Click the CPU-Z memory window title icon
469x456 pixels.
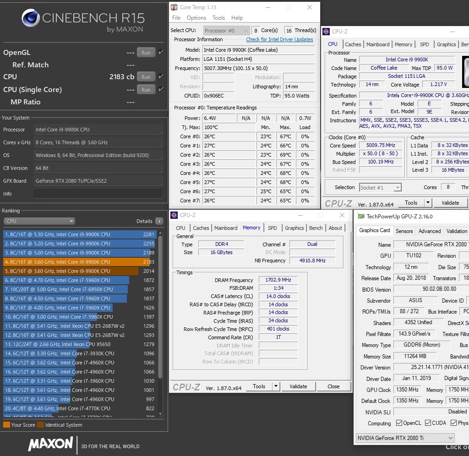click(x=175, y=215)
